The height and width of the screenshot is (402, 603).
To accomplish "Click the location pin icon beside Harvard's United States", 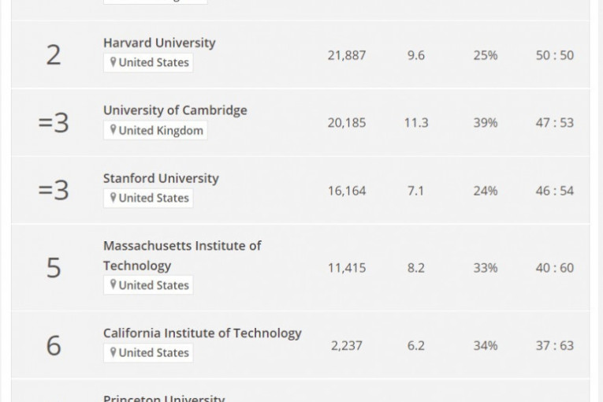I will [x=114, y=63].
